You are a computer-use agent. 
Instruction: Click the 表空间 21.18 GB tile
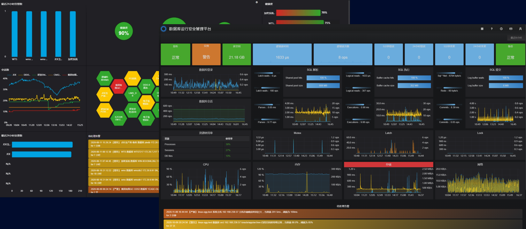(236, 55)
